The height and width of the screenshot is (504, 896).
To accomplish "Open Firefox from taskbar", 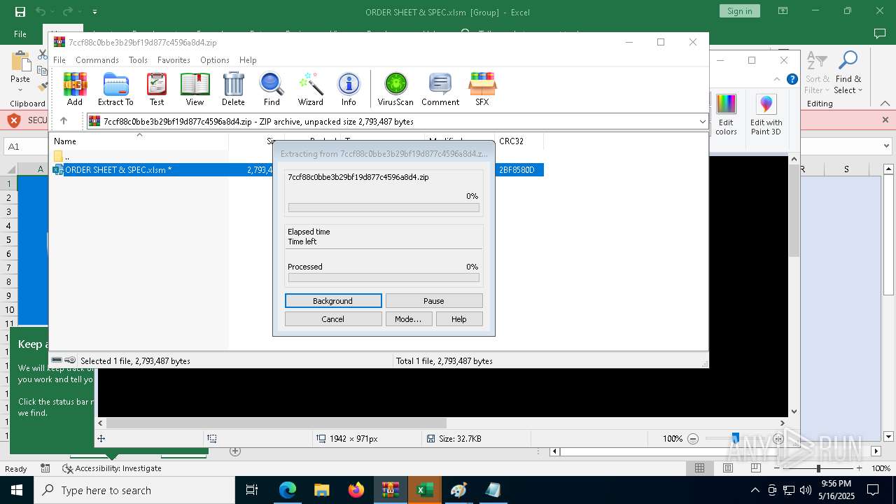I will pyautogui.click(x=356, y=490).
